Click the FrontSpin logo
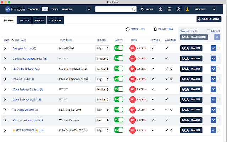 click(x=15, y=9)
